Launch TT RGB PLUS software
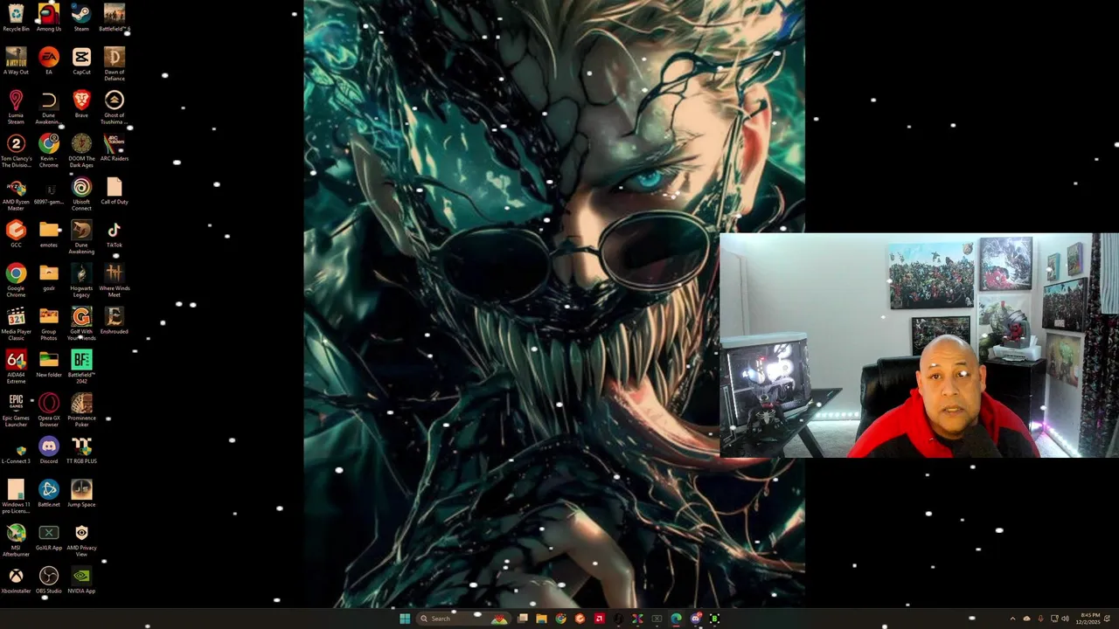 click(x=81, y=451)
